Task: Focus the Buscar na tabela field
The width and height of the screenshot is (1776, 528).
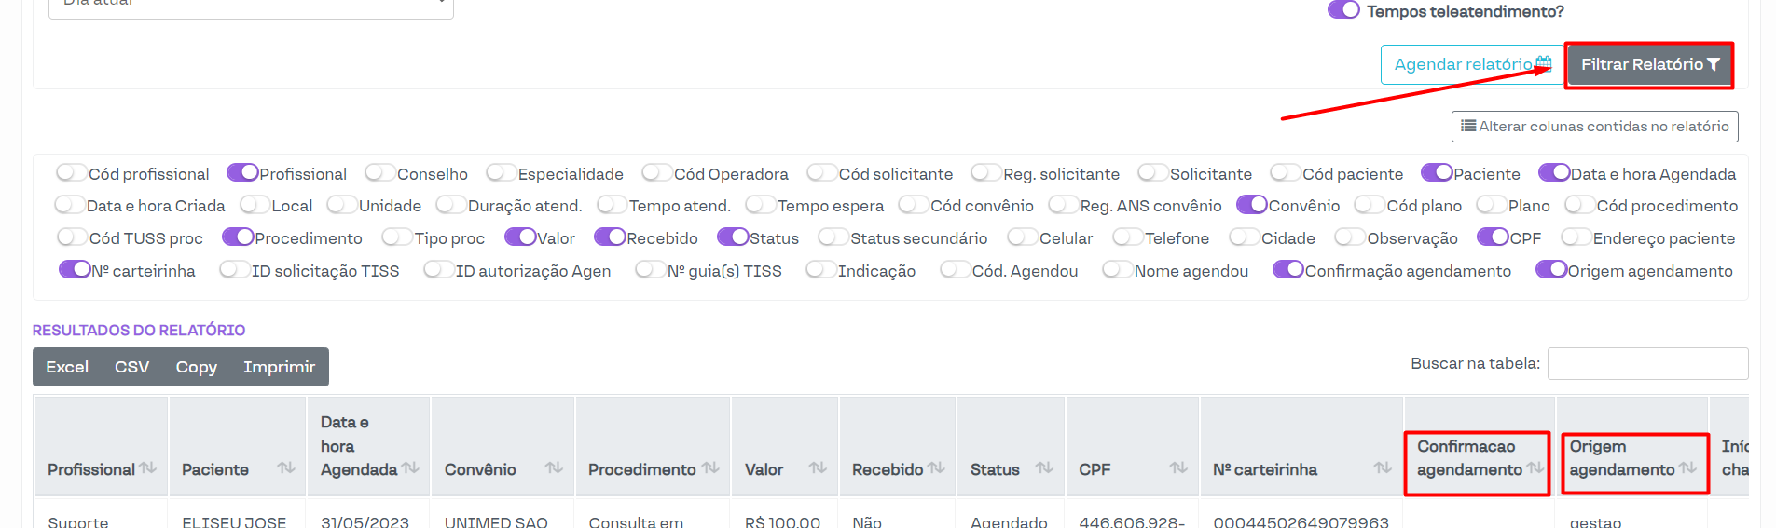Action: pyautogui.click(x=1647, y=364)
